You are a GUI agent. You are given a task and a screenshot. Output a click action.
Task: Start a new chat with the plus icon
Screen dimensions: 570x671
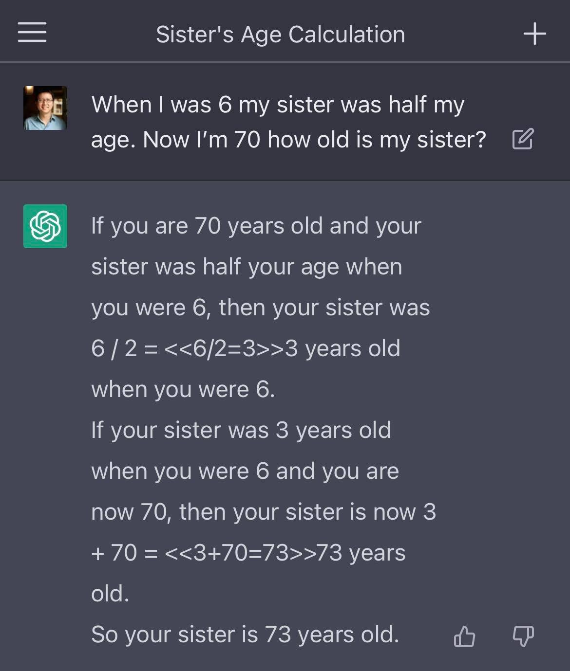pyautogui.click(x=534, y=34)
